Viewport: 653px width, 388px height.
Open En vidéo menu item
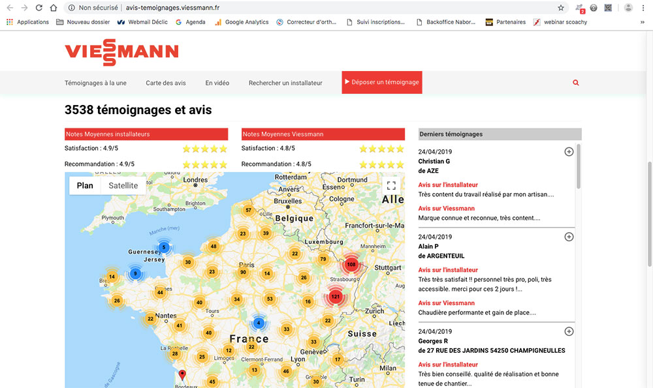pos(217,83)
